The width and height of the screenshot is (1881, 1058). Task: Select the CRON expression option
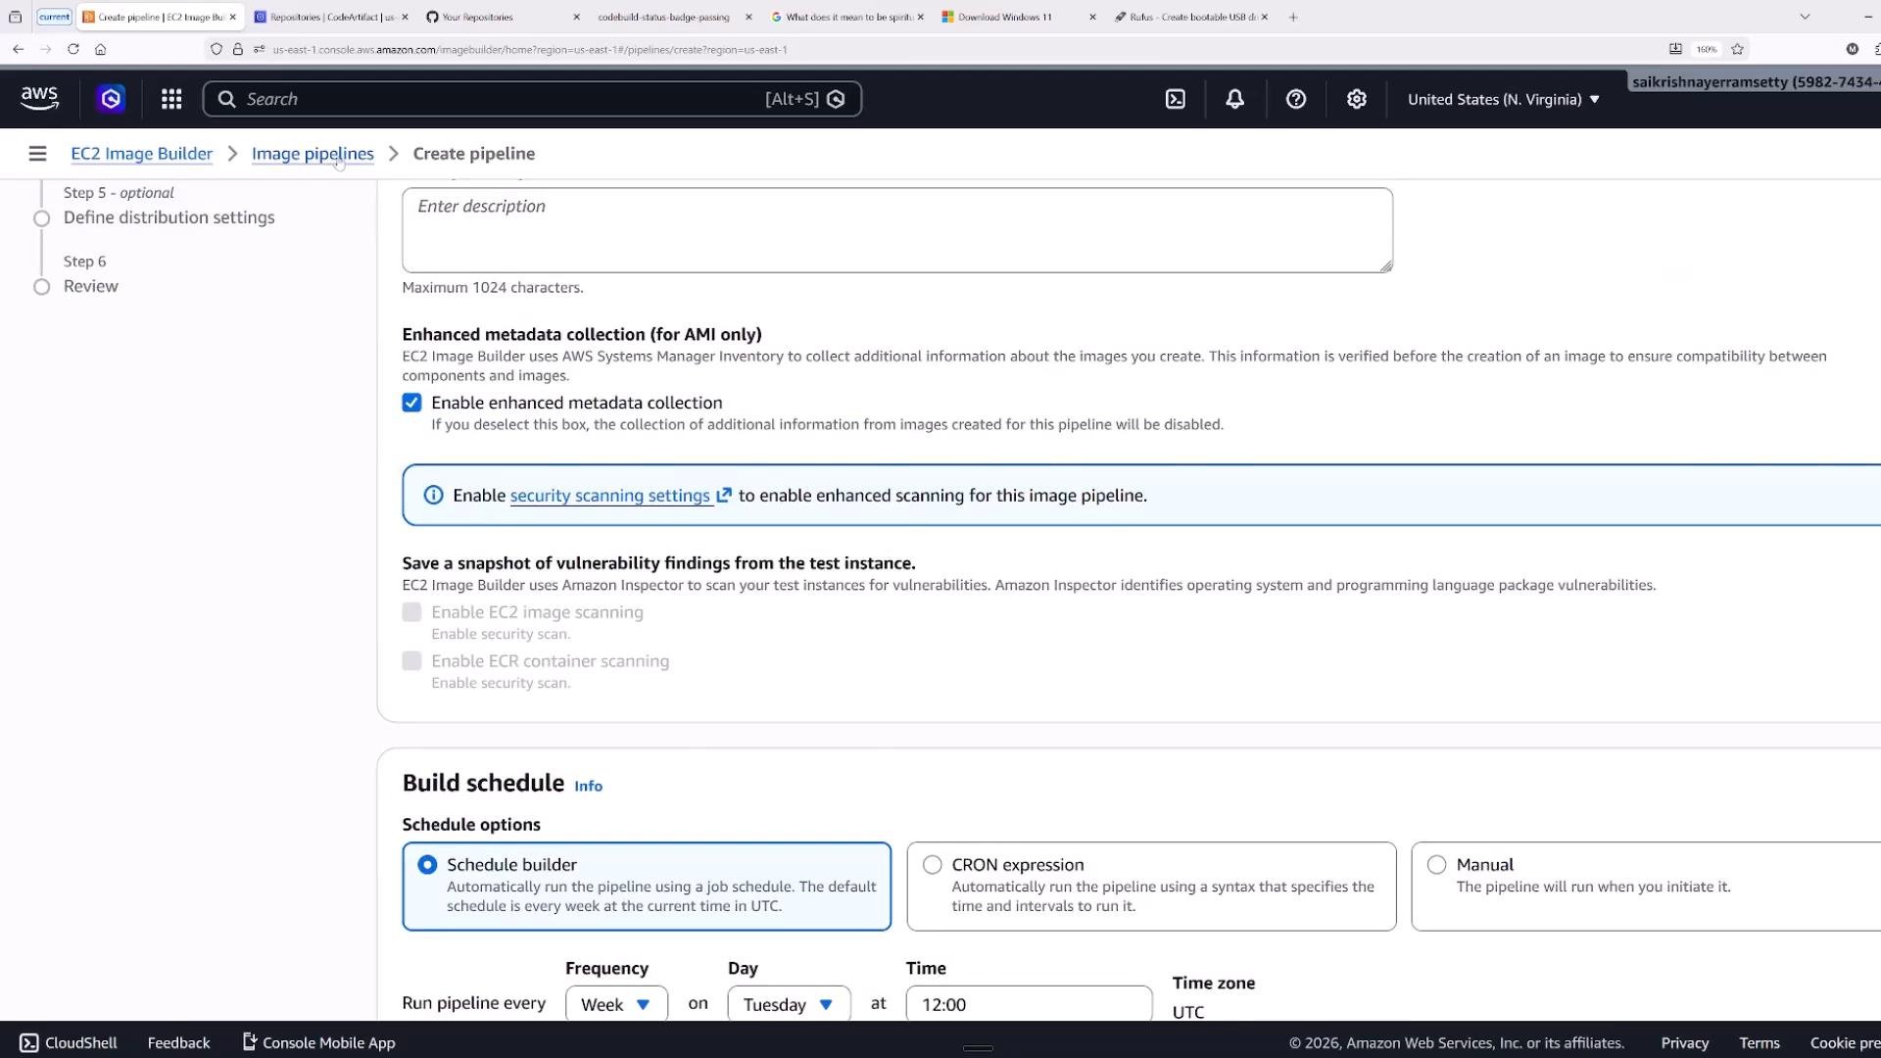[x=1151, y=886]
